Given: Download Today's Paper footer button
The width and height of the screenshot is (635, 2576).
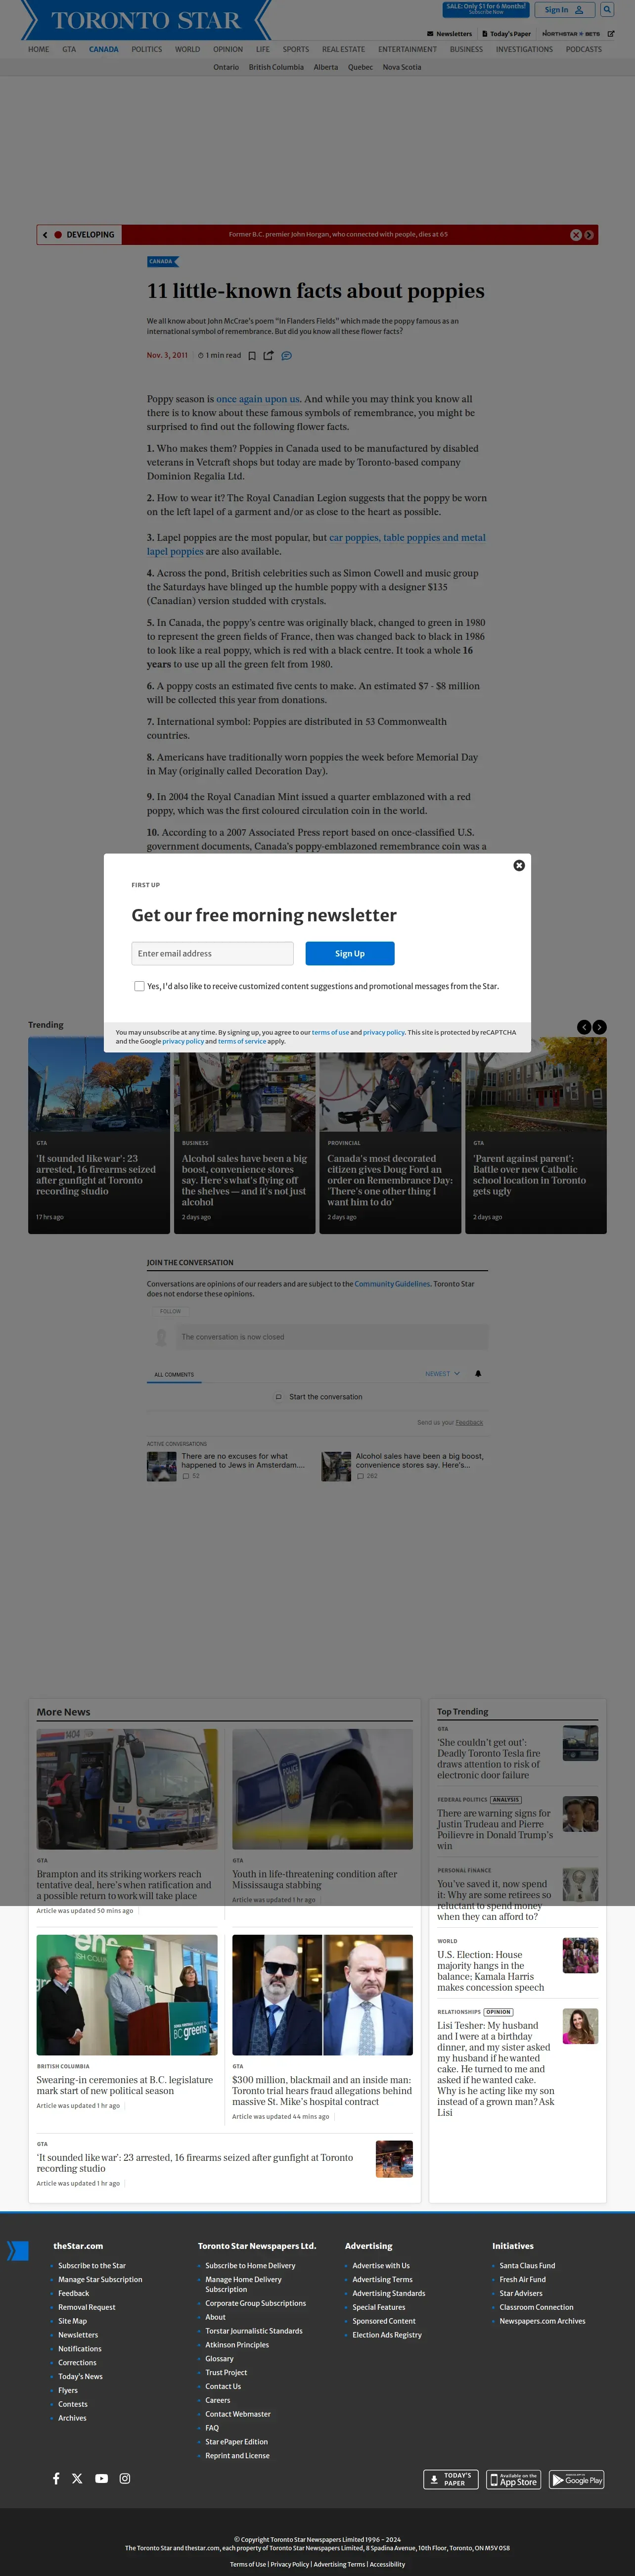Looking at the screenshot, I should (450, 2479).
